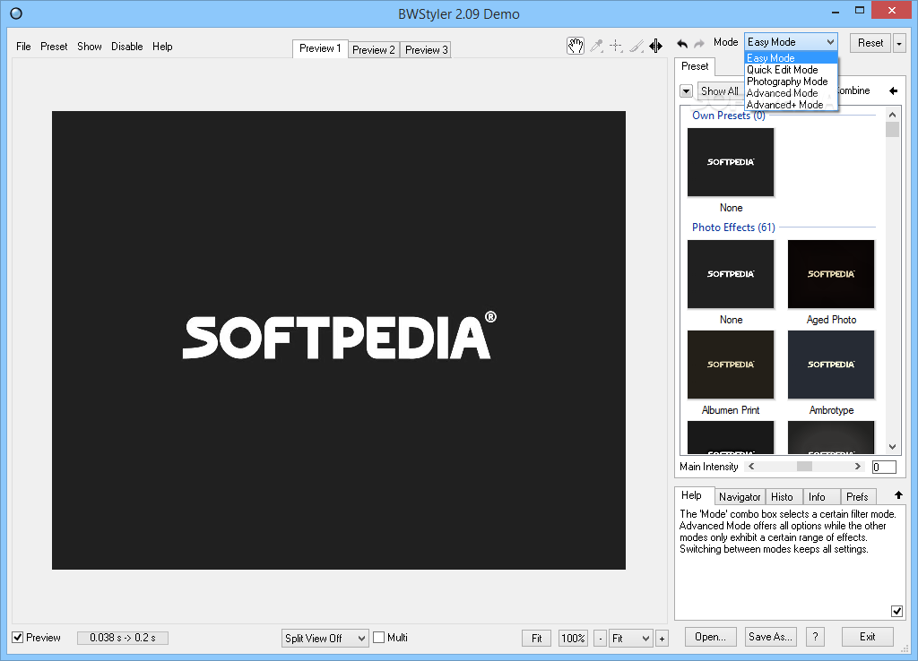Click the up arrow beside Prefs tab
Screen dimensions: 918x661
(x=898, y=495)
